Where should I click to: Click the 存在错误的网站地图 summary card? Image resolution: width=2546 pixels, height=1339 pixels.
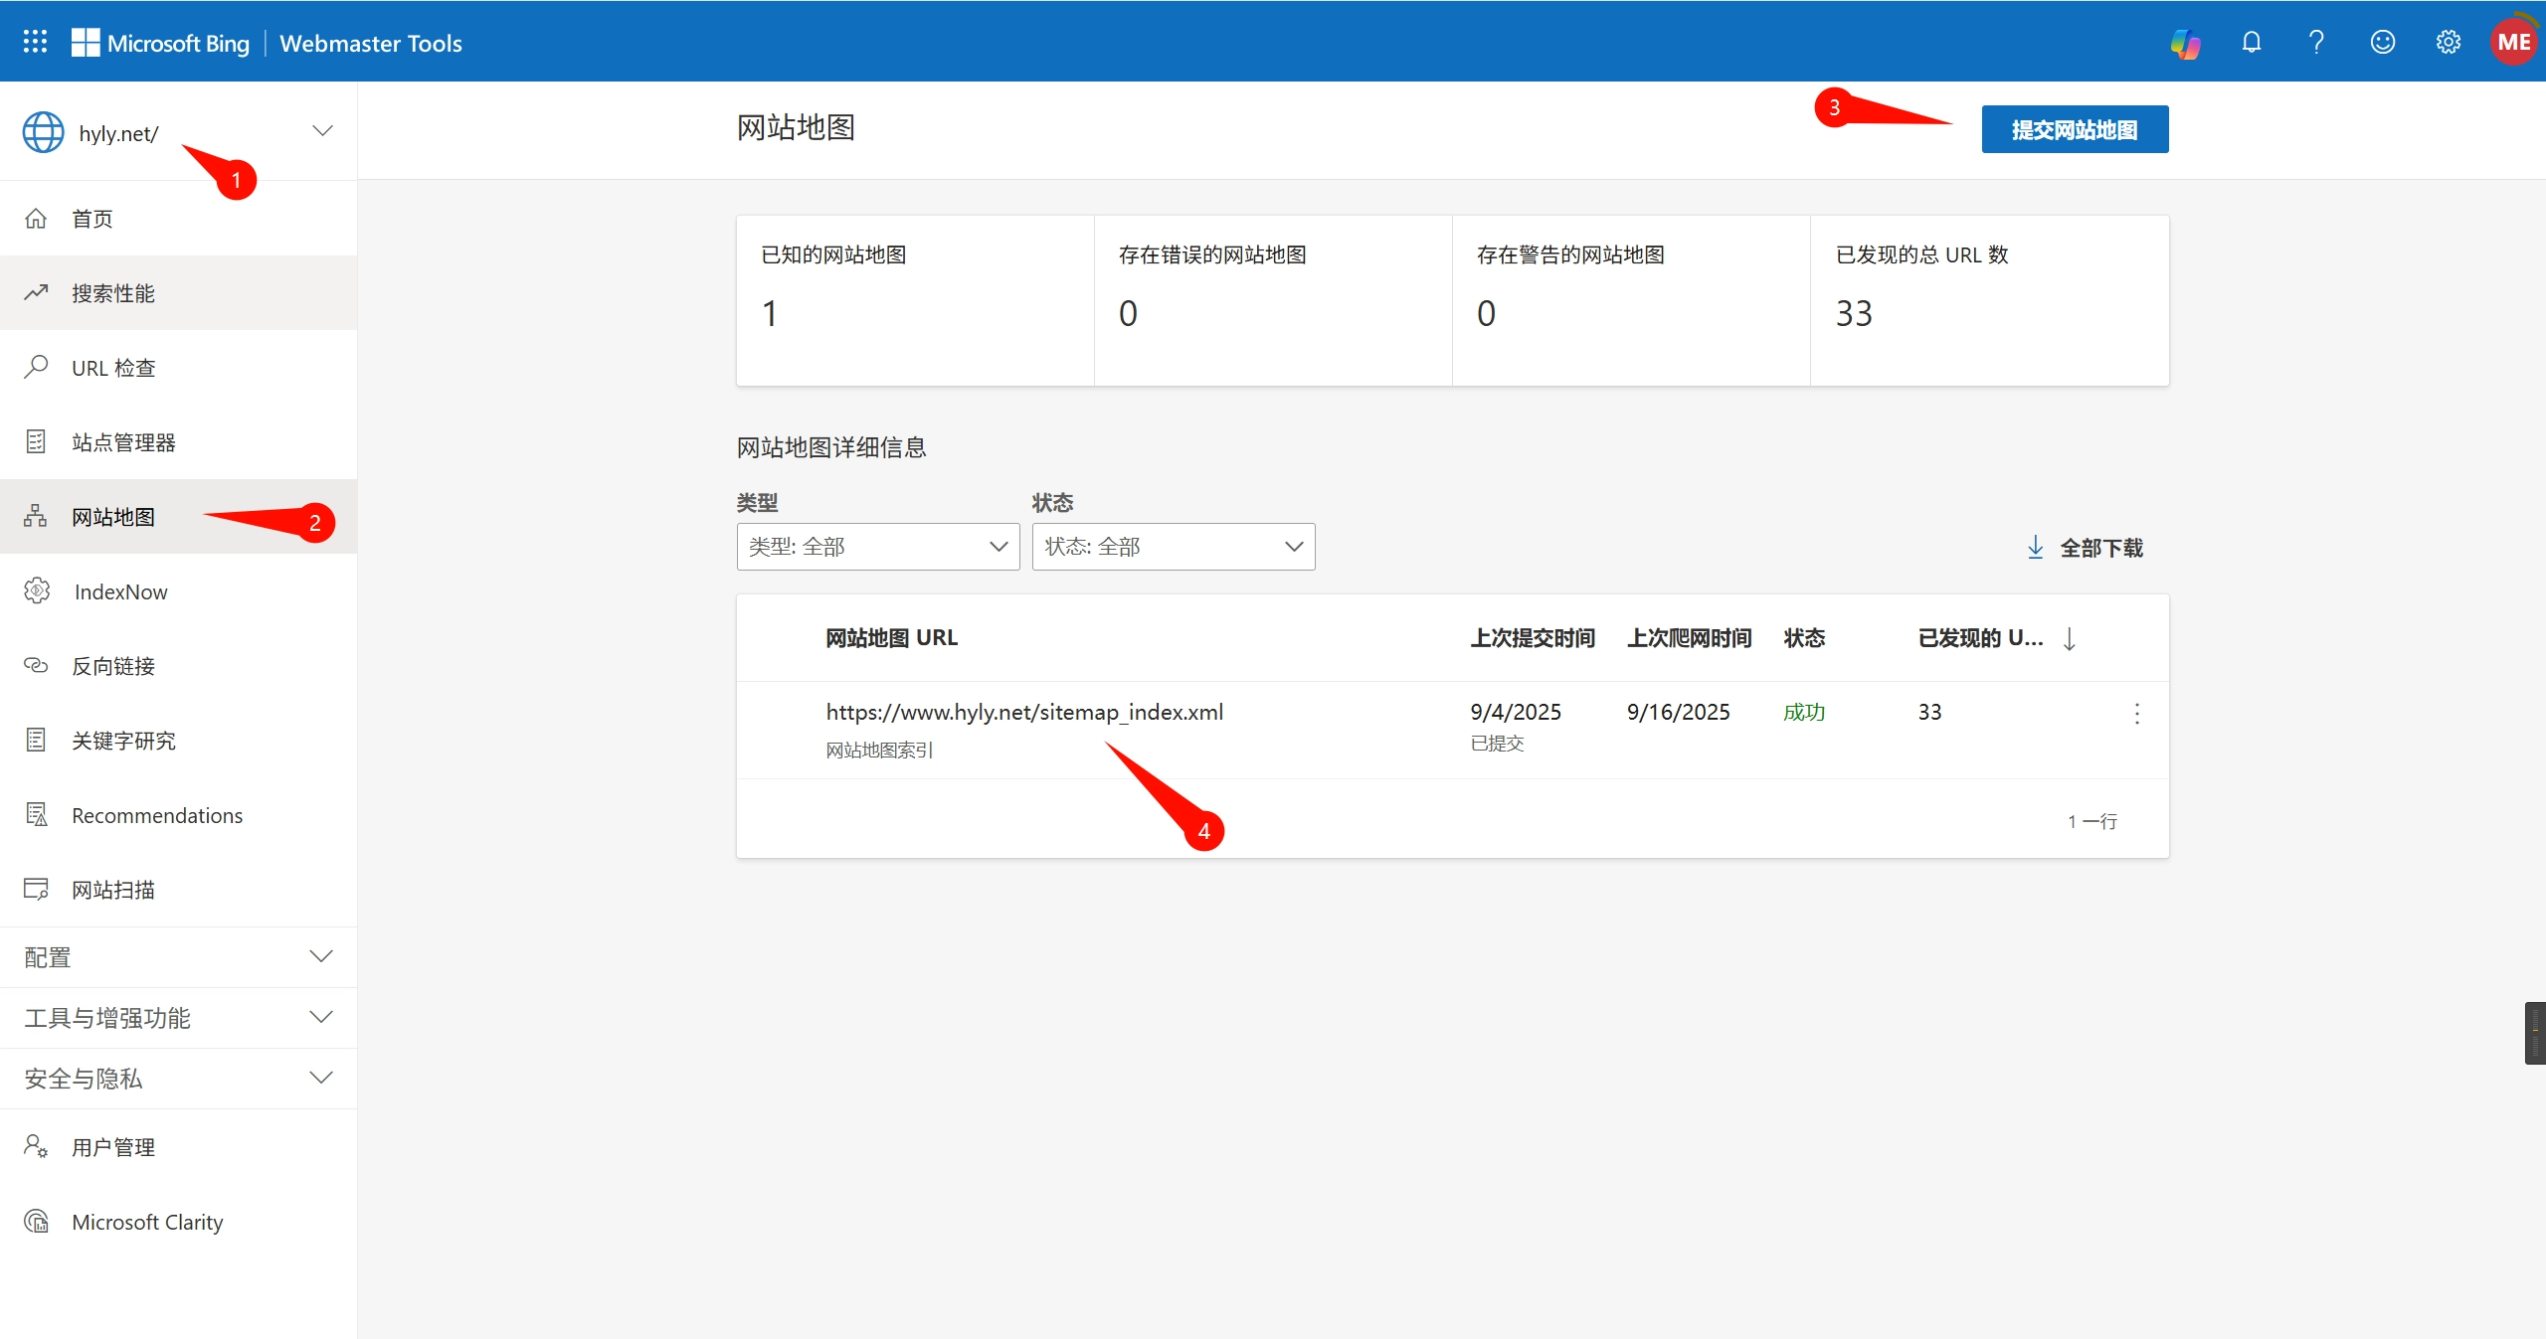pyautogui.click(x=1273, y=300)
